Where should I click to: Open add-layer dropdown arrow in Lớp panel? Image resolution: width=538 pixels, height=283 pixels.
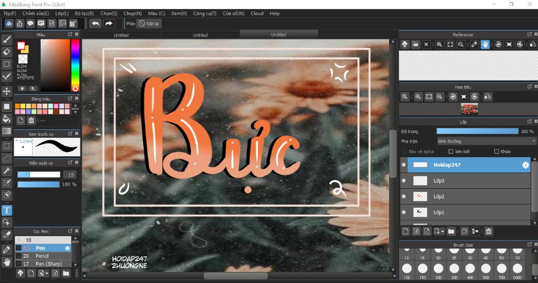pyautogui.click(x=442, y=231)
